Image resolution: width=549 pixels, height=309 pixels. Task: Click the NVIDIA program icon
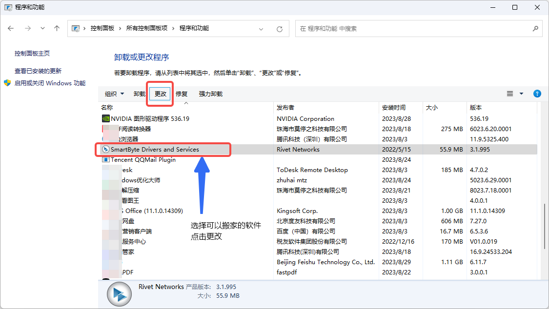click(106, 119)
